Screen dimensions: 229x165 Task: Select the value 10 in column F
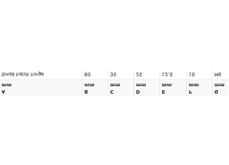[x=192, y=75]
